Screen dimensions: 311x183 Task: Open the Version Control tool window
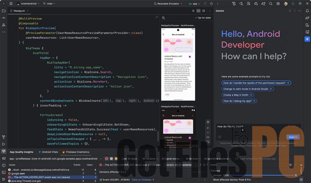[x=3, y=179]
